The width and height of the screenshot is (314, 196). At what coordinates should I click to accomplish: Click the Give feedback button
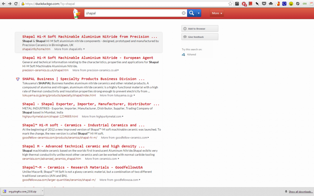coord(200,37)
